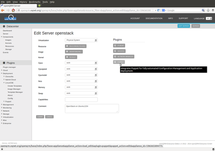The width and height of the screenshot is (215, 151).
Task: Go to Dashboard in the sidebar
Action: coord(7,30)
